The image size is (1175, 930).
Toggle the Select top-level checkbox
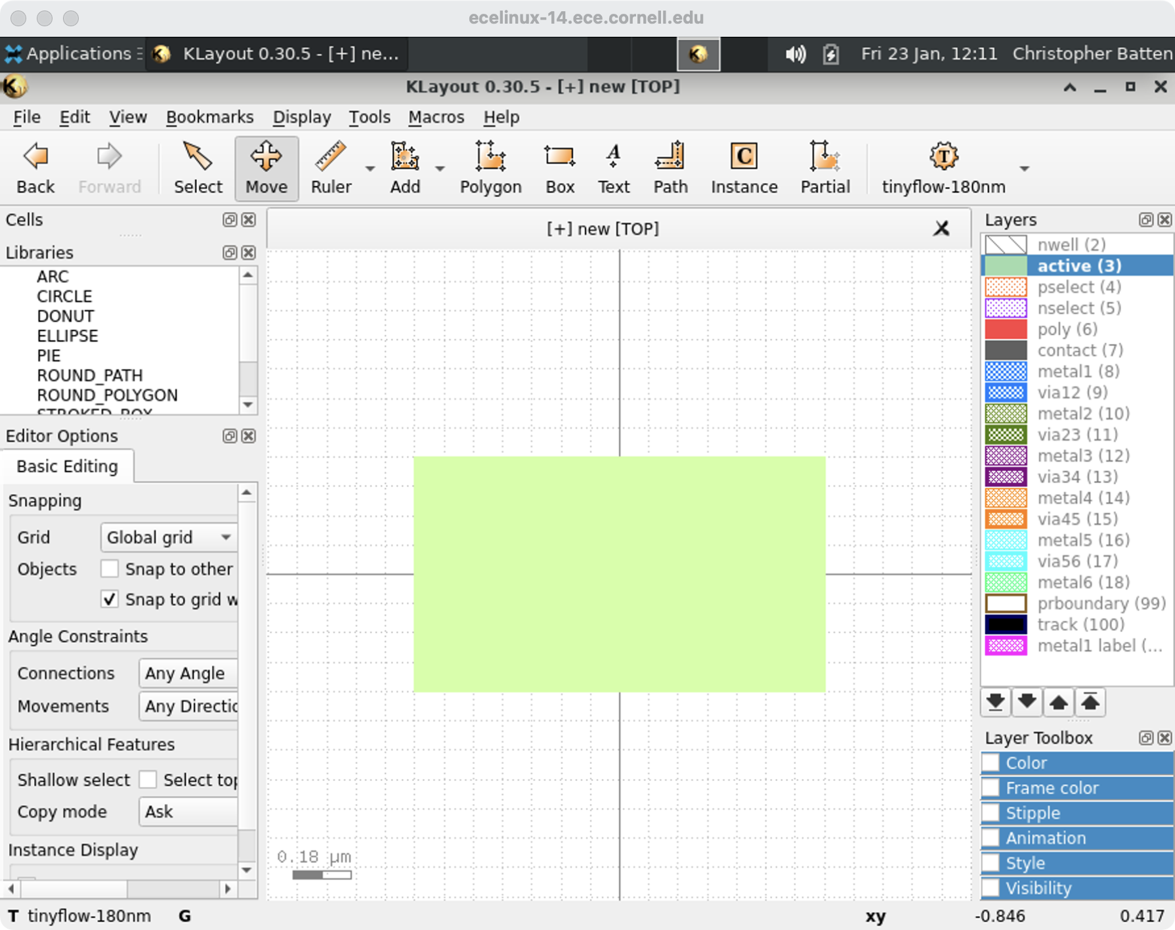pyautogui.click(x=148, y=780)
